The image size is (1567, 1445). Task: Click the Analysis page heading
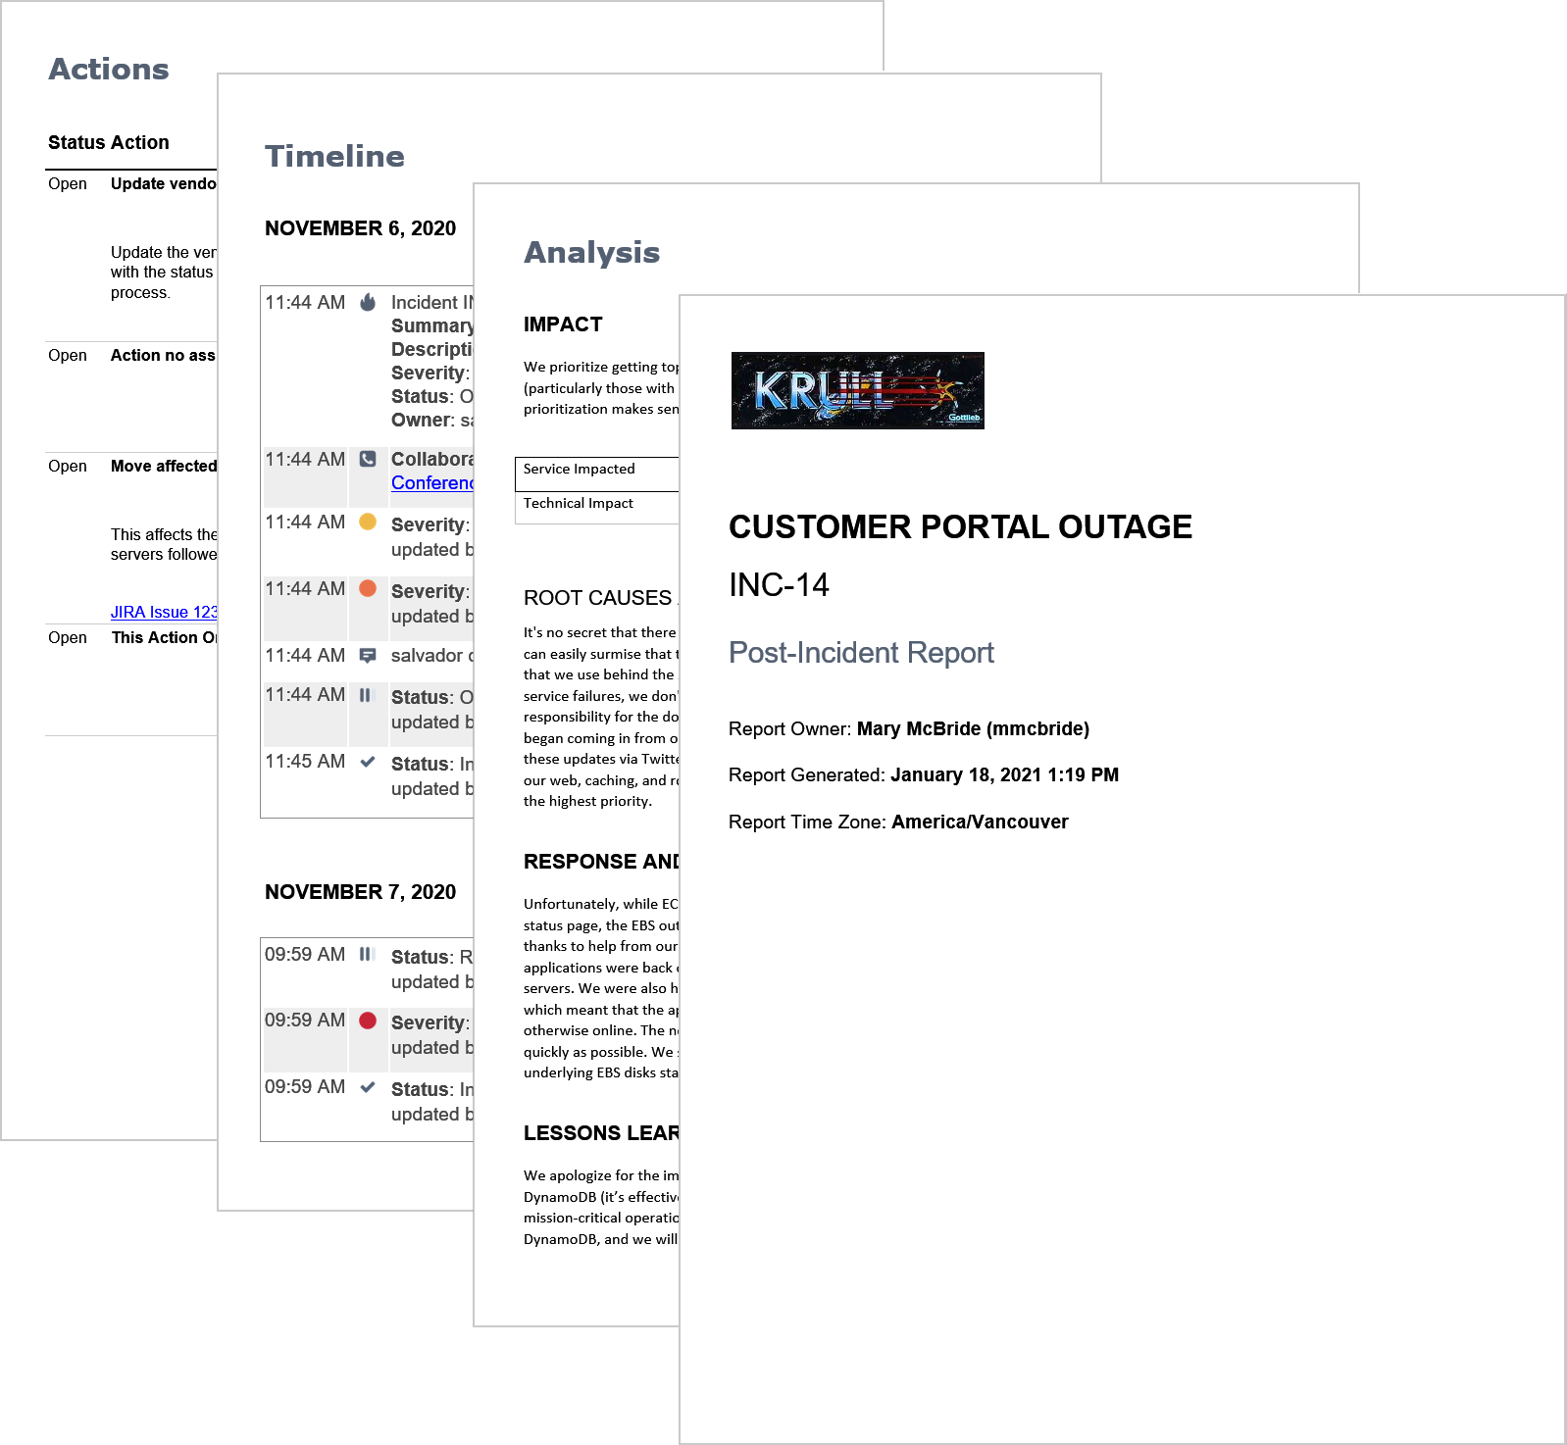(x=592, y=252)
